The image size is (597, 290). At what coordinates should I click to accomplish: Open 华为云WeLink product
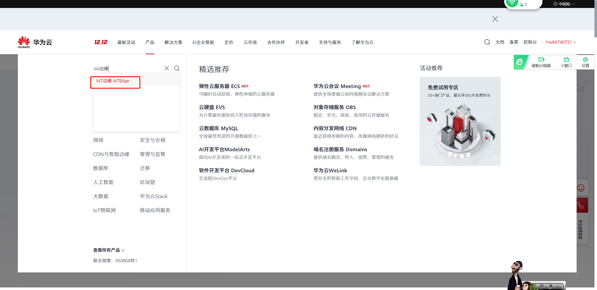pos(330,170)
